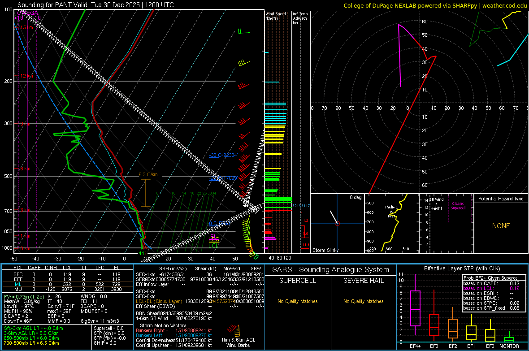Screen dimensions: 529x351
Task: Click the 0 deg slinky readout
Action: (356, 197)
